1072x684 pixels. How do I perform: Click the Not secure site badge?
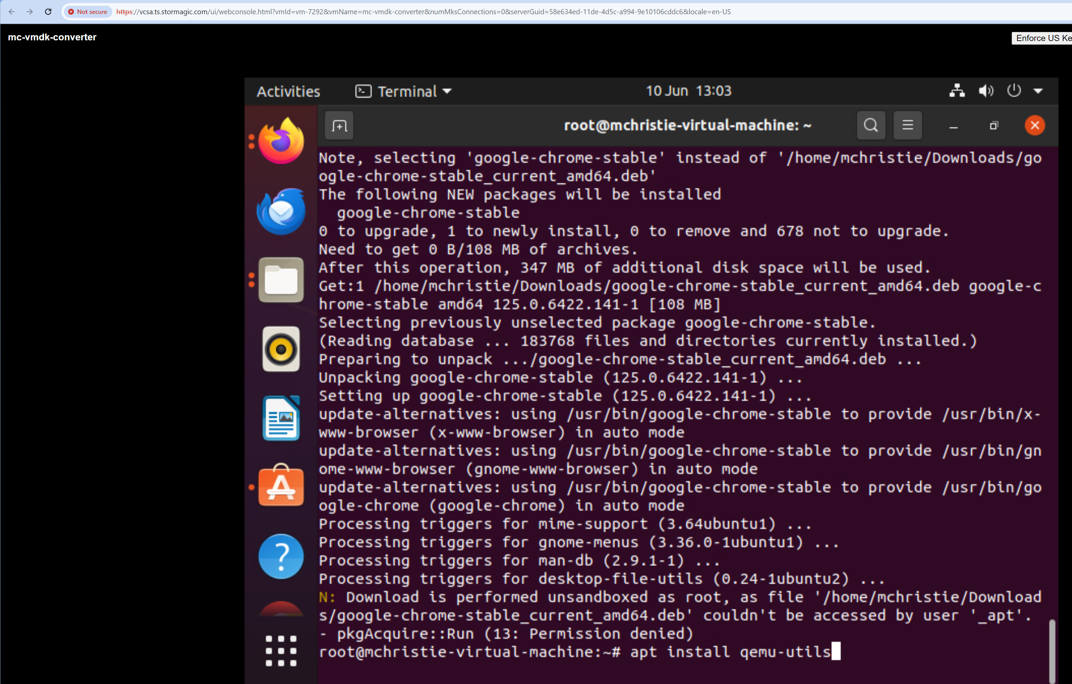[88, 12]
